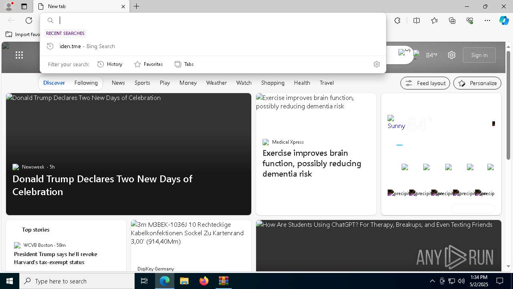Click the 84°F weather indicator
The image size is (513, 289).
coord(432,55)
